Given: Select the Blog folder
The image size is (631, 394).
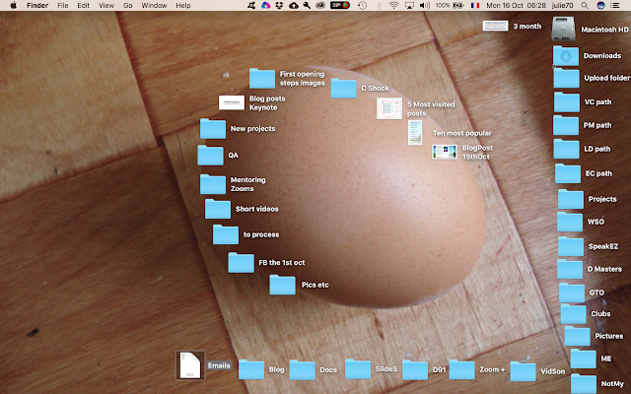Looking at the screenshot, I should coord(251,369).
